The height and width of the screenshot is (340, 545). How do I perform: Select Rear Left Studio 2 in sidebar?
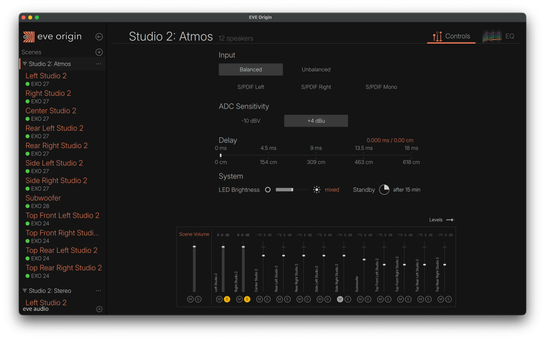tap(54, 128)
